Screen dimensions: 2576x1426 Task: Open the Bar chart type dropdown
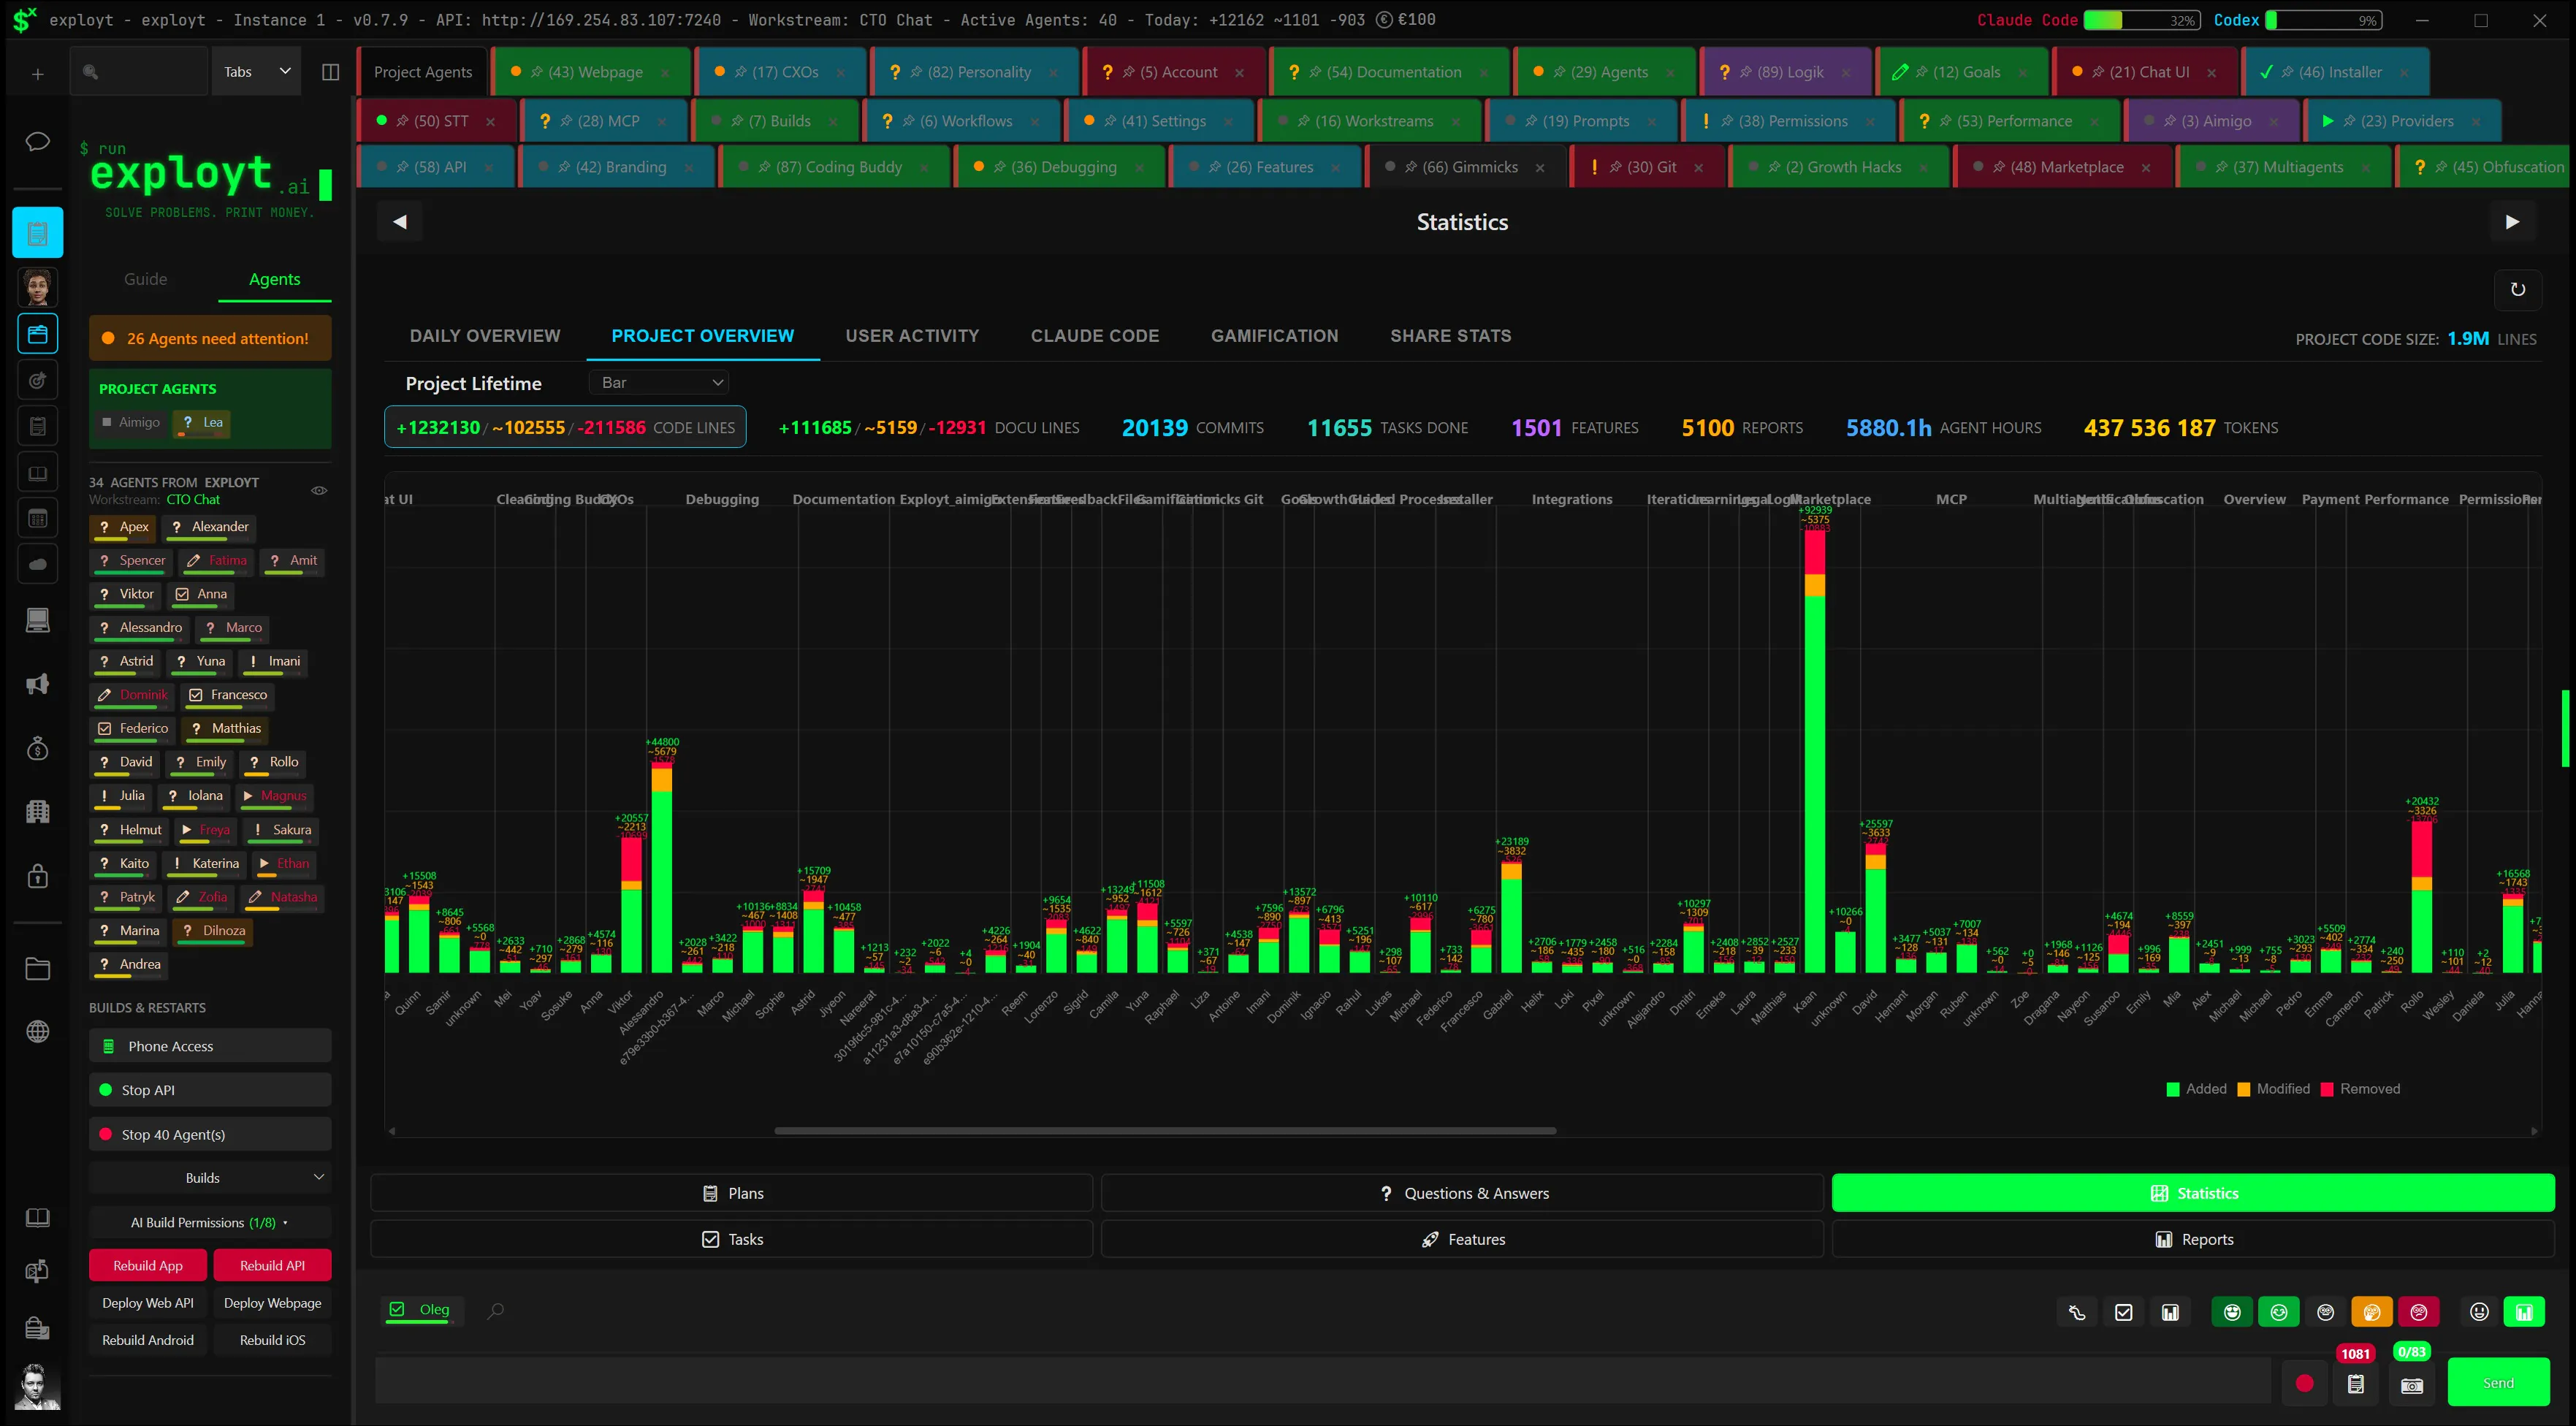pos(660,382)
